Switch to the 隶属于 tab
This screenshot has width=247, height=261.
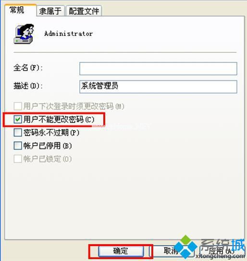coord(50,11)
